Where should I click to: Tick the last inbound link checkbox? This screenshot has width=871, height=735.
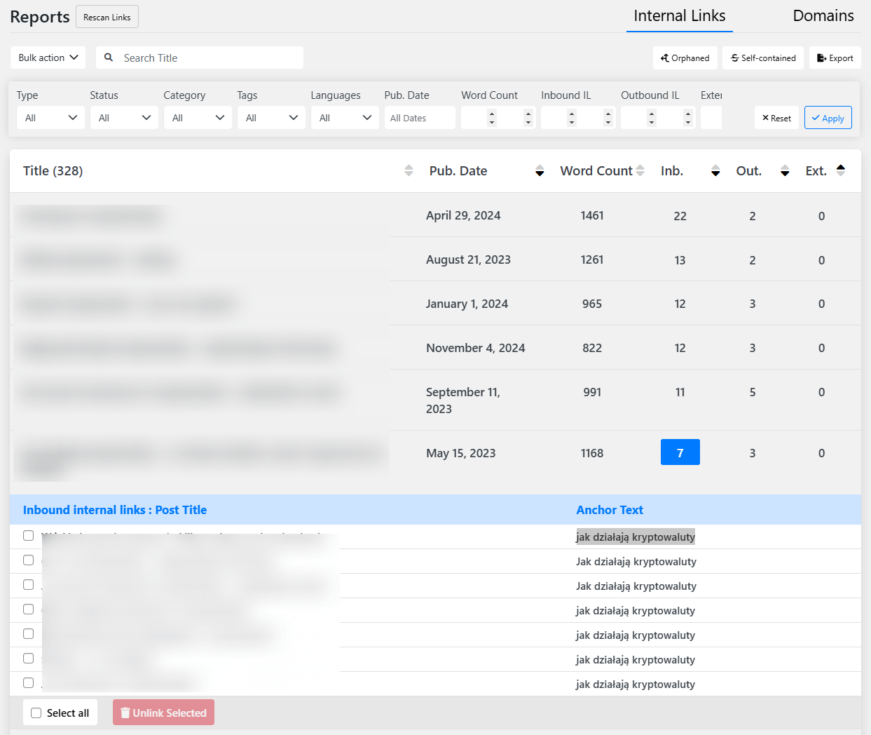(29, 683)
